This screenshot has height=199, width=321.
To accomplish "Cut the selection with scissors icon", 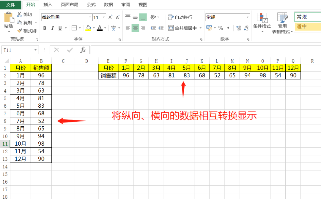I will [19, 14].
